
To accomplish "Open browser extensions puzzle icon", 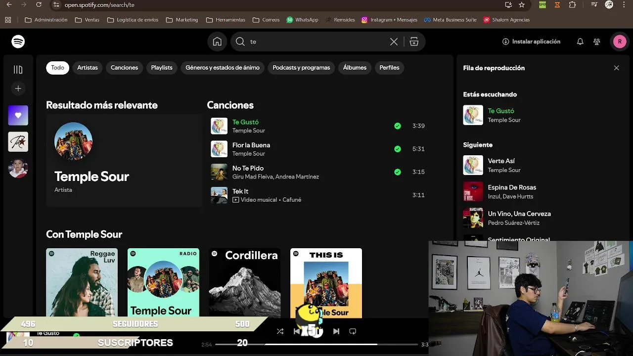I will tap(572, 5).
